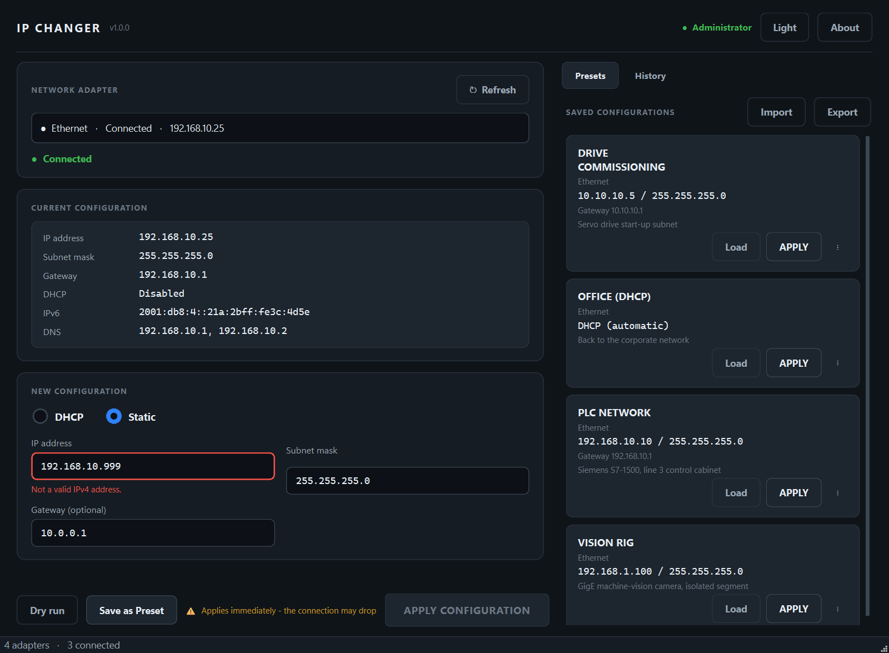Open the About dialog
The width and height of the screenshot is (889, 653).
pos(845,28)
